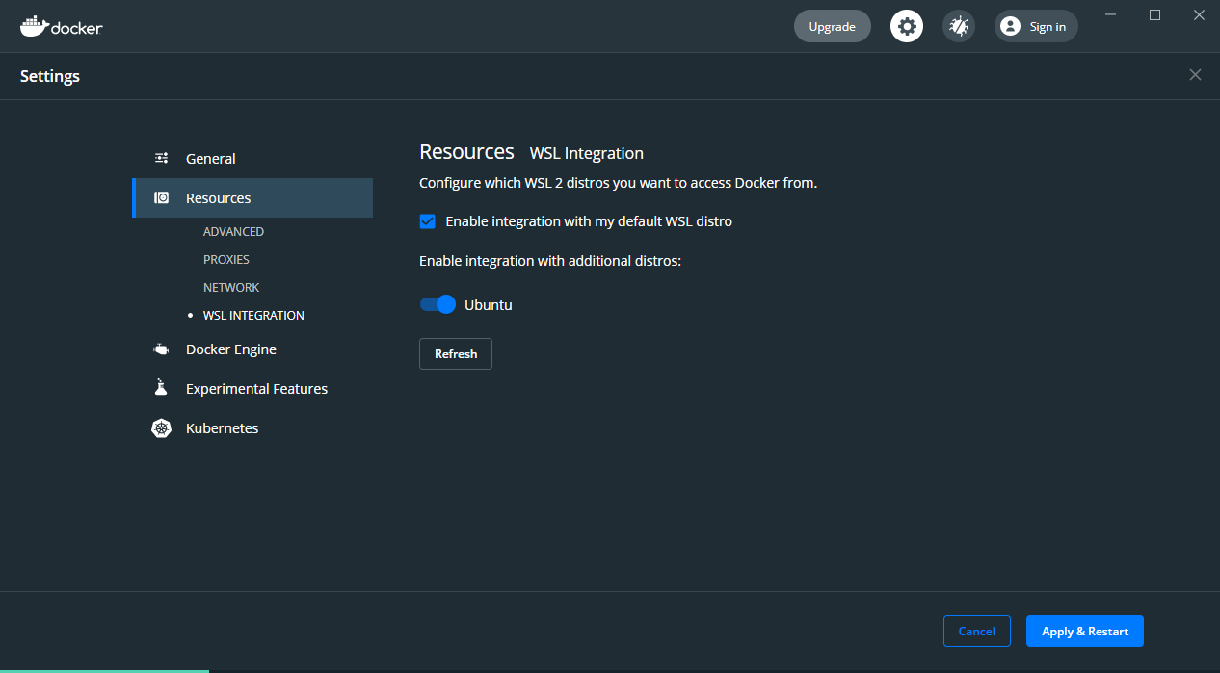This screenshot has width=1220, height=673.
Task: Click the "WSL Integration" heading text
Action: pyautogui.click(x=587, y=153)
